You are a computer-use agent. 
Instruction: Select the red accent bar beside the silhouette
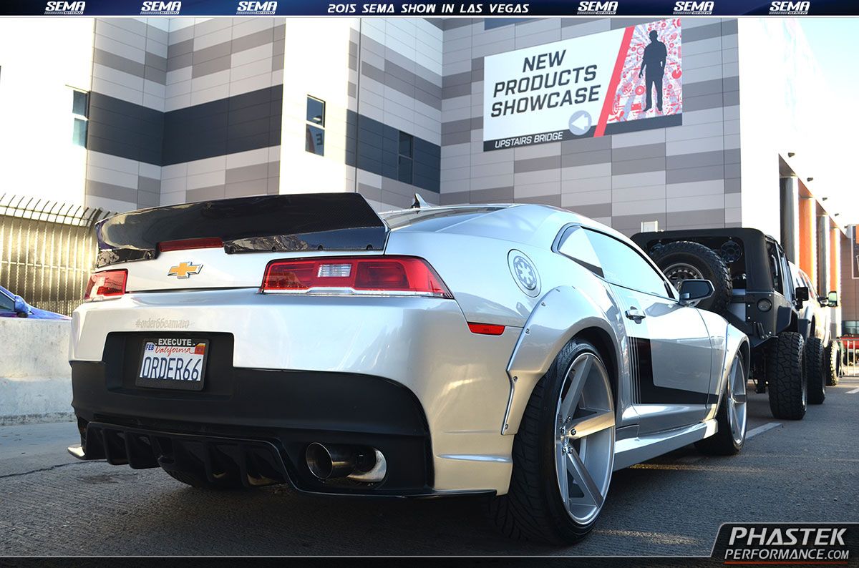tap(614, 79)
